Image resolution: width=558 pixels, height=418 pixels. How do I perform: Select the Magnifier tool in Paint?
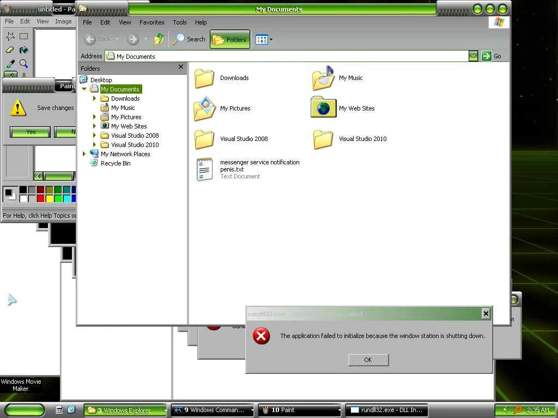pos(24,64)
